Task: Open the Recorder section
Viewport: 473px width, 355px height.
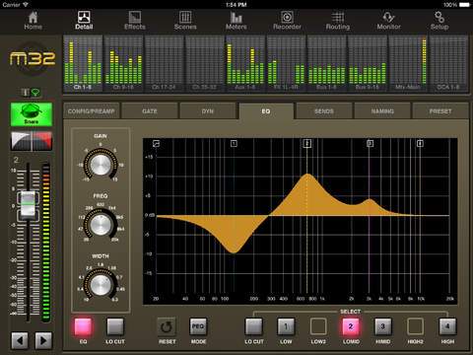Action: (287, 21)
